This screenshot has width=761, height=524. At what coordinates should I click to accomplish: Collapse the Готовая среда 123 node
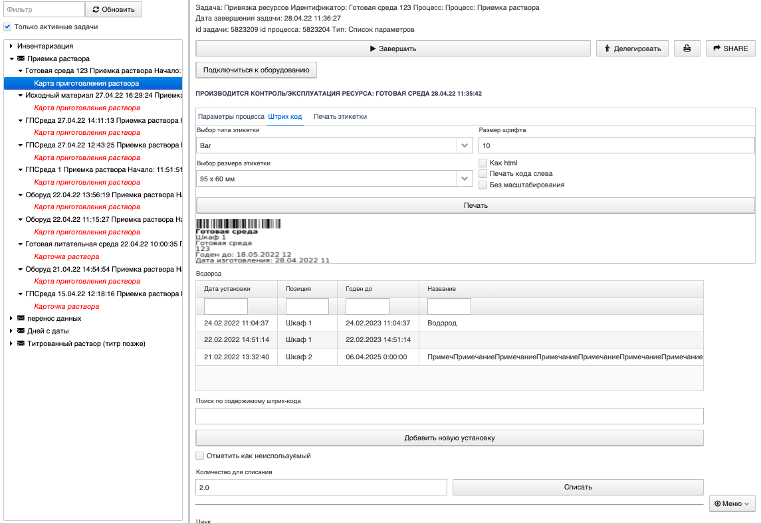pos(21,71)
